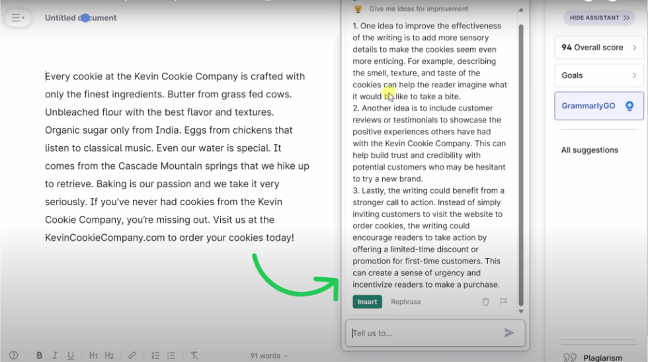Open the Plagiarism checker

point(602,357)
